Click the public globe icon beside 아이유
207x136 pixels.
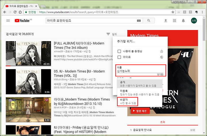(x=162, y=57)
